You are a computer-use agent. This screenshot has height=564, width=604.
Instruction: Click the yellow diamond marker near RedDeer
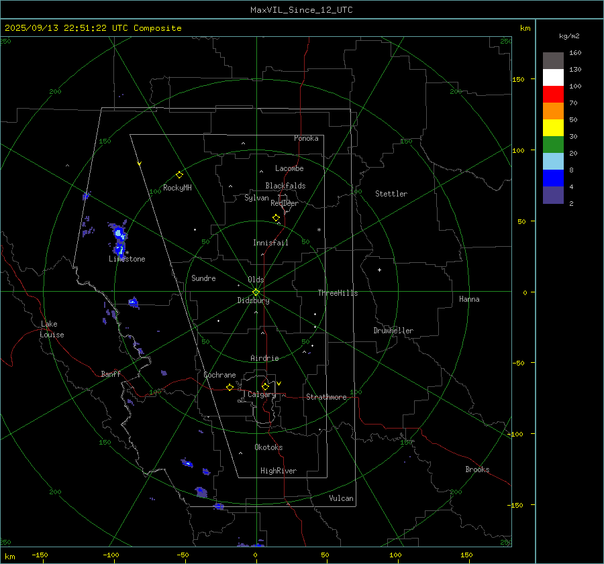click(276, 218)
